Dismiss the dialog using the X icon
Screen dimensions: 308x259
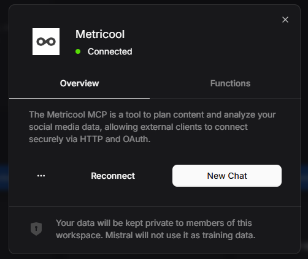(285, 20)
